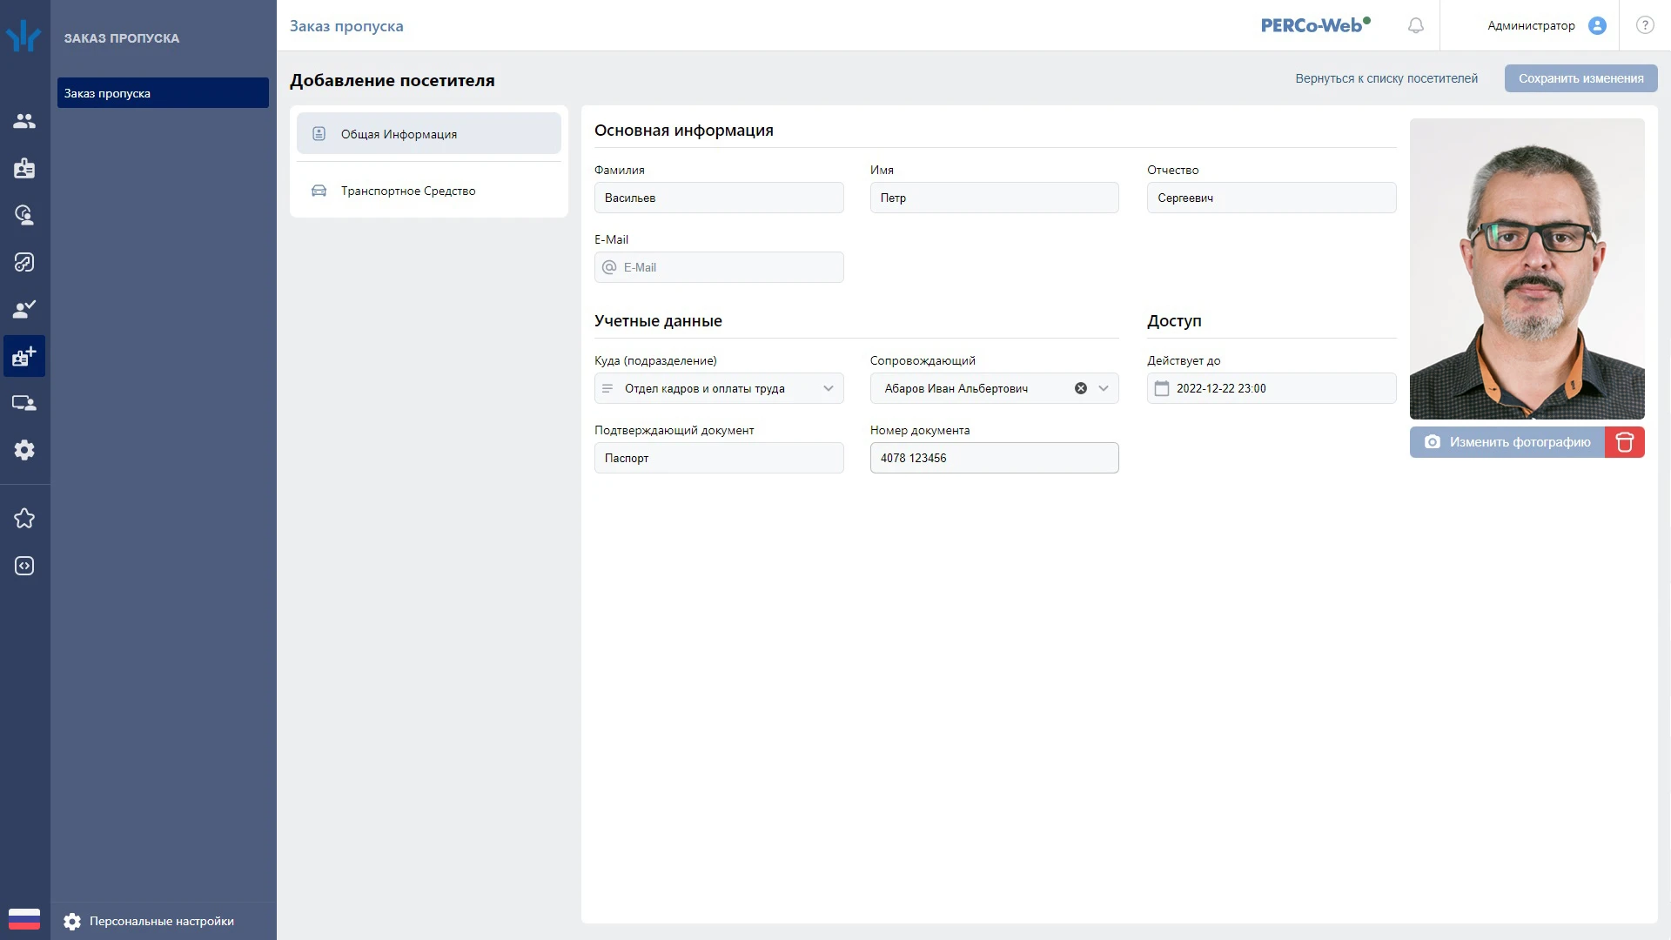Viewport: 1671px width, 940px height.
Task: Expand the Сопровождающий dropdown arrow
Action: tap(1104, 388)
